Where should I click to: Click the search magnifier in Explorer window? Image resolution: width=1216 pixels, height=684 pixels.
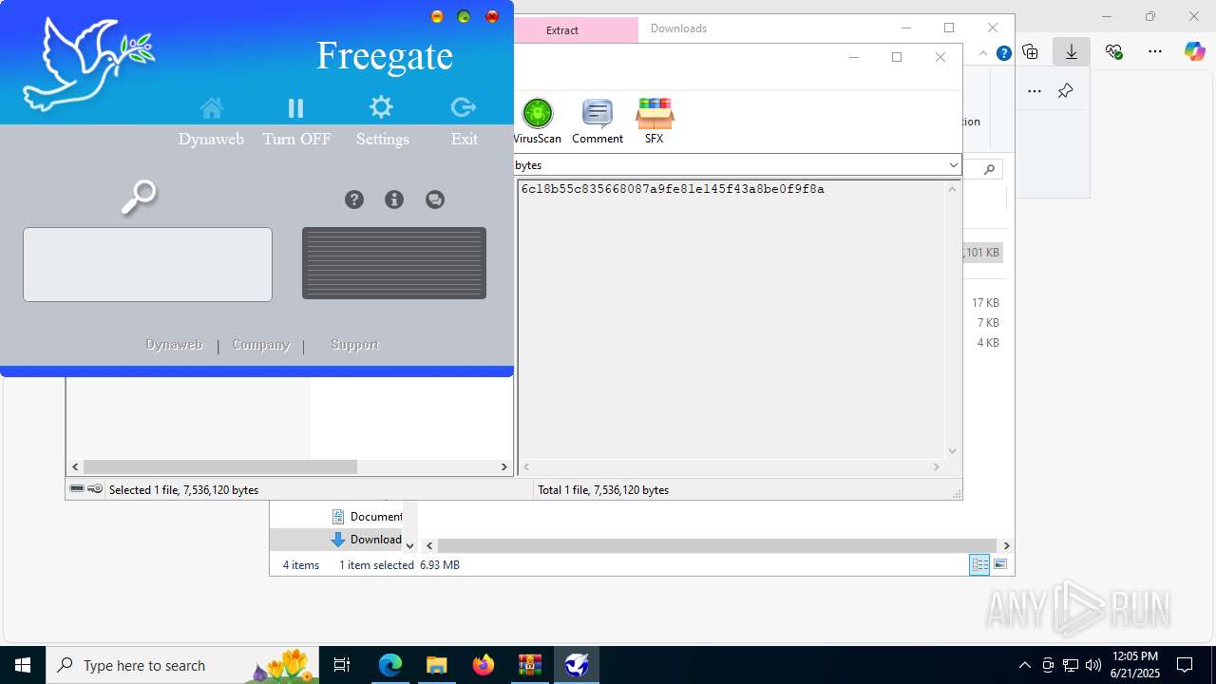(x=989, y=169)
